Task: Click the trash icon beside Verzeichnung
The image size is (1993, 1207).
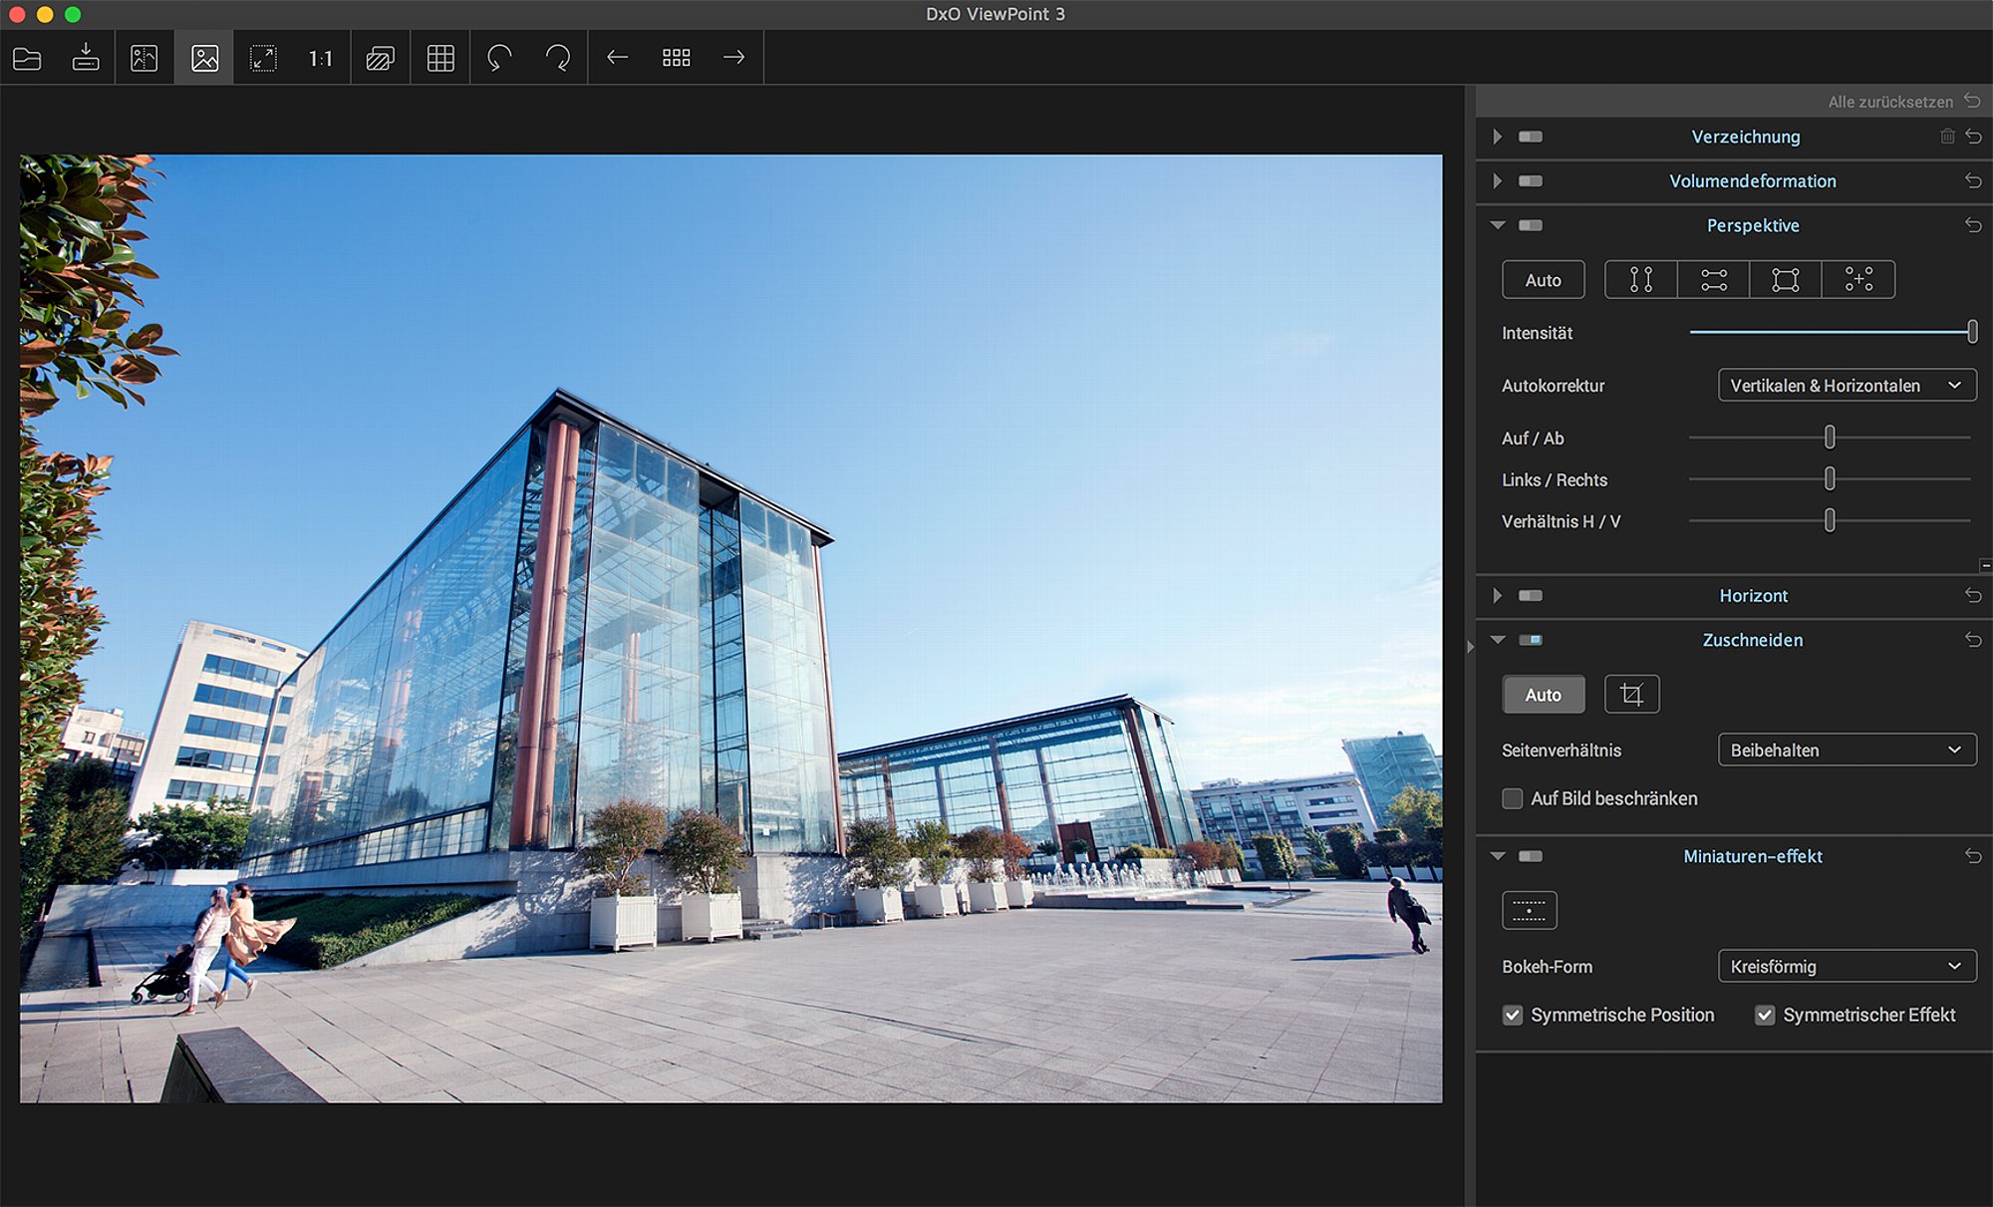Action: tap(1947, 137)
